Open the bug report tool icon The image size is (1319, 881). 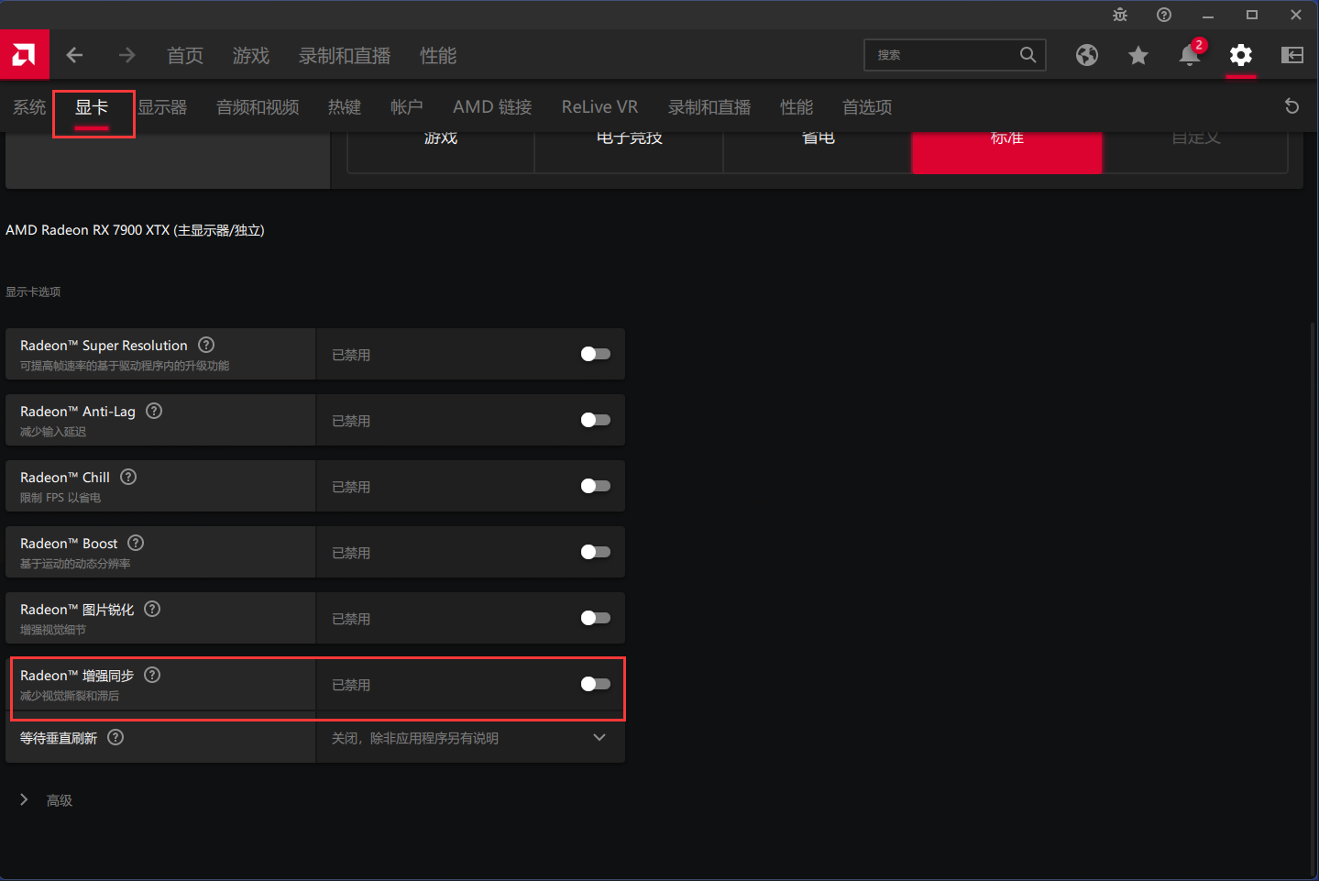click(1120, 15)
